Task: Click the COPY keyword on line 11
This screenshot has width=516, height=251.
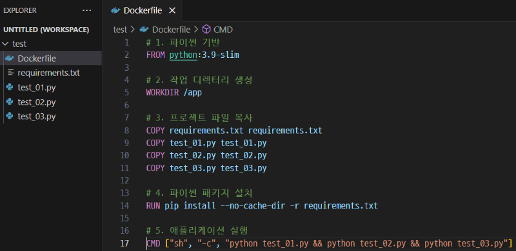Action: tap(155, 168)
